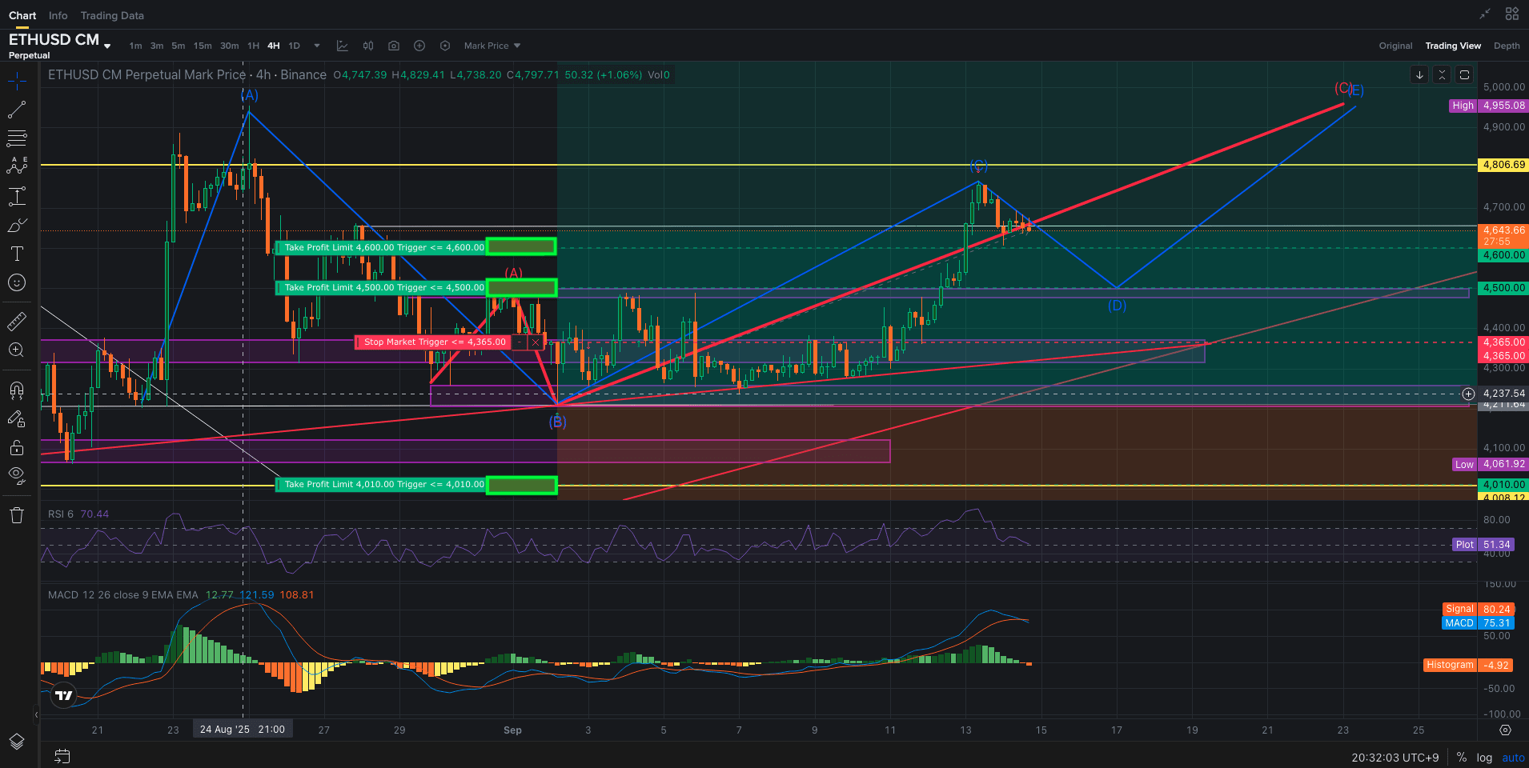Image resolution: width=1529 pixels, height=768 pixels.
Task: Expand the ETHUSD CM symbol dropdown
Action: coord(107,46)
